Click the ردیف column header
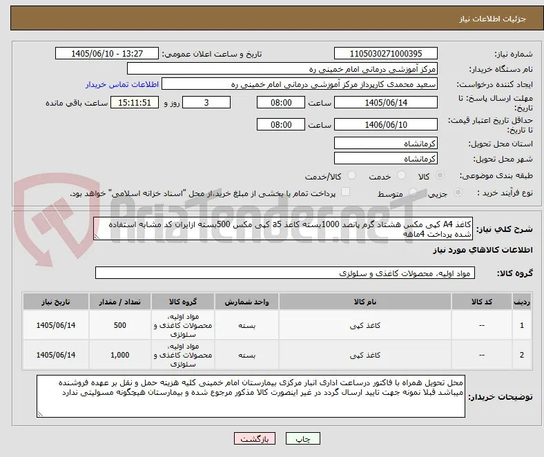The image size is (544, 457). point(521,302)
